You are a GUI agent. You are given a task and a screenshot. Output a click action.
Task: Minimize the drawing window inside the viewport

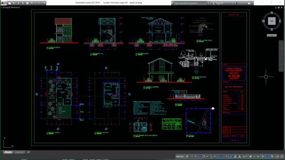coord(276,8)
